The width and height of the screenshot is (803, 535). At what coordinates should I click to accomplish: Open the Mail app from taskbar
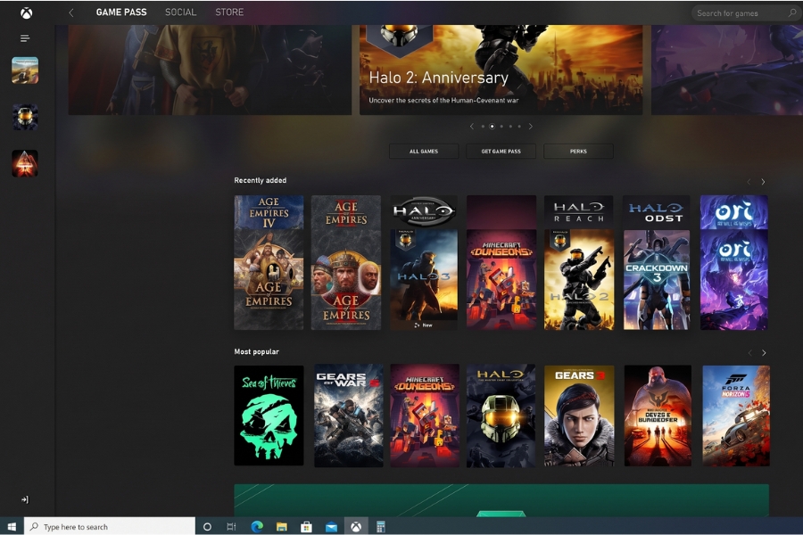(331, 526)
